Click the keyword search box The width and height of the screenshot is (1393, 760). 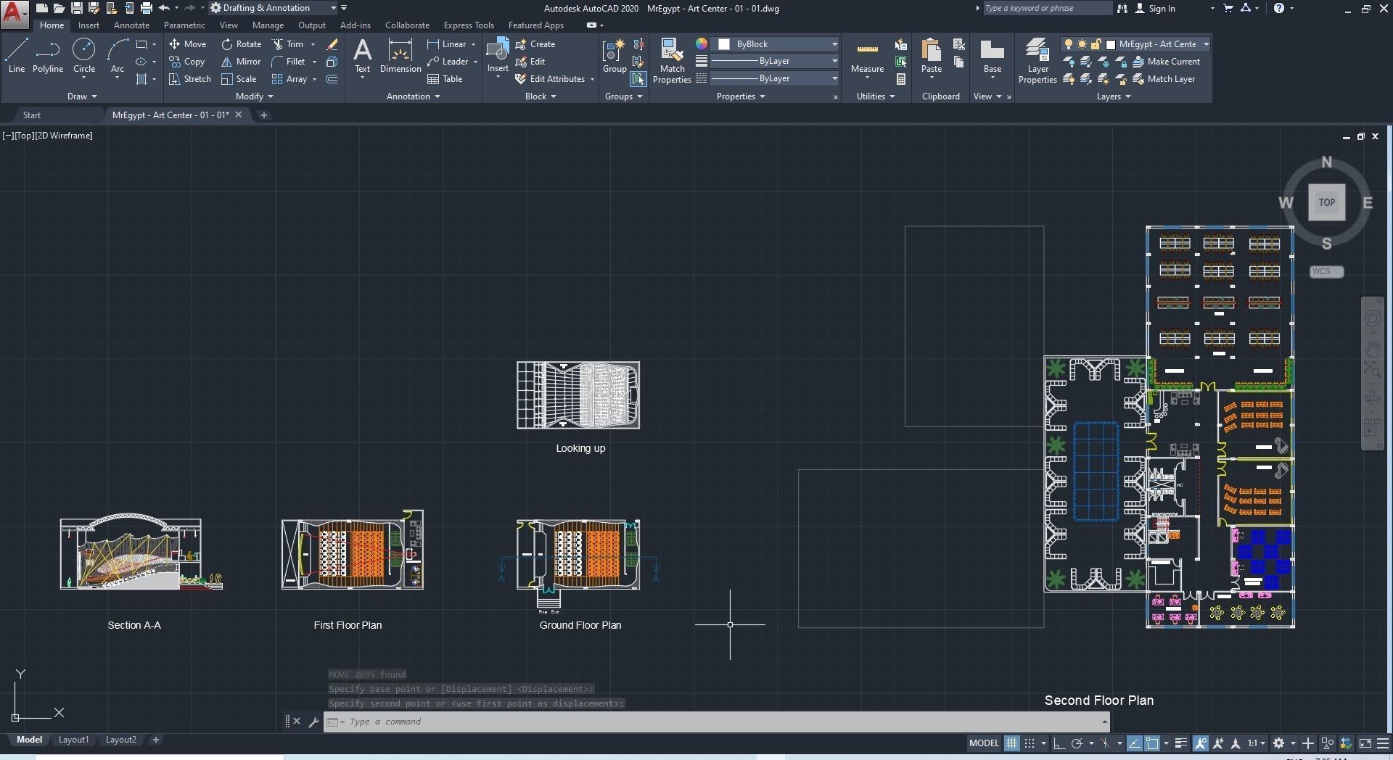(x=1047, y=8)
